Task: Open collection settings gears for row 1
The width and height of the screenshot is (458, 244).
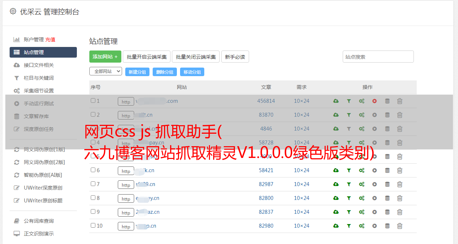Action: (x=362, y=101)
